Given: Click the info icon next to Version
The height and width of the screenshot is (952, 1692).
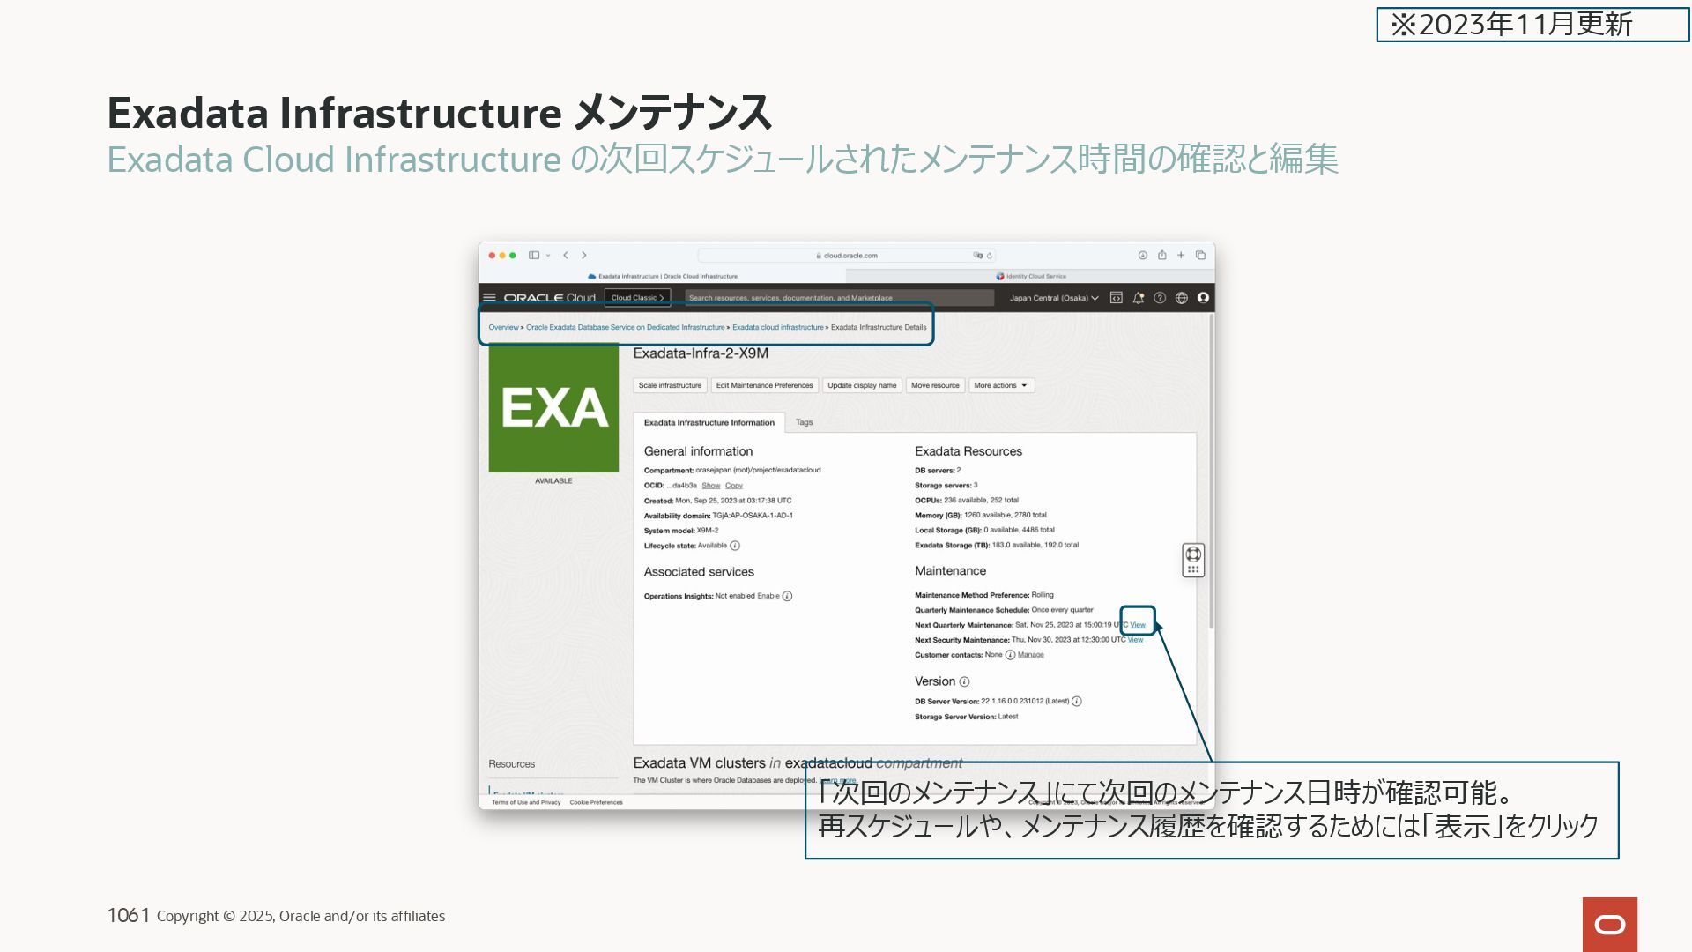Looking at the screenshot, I should pyautogui.click(x=964, y=681).
